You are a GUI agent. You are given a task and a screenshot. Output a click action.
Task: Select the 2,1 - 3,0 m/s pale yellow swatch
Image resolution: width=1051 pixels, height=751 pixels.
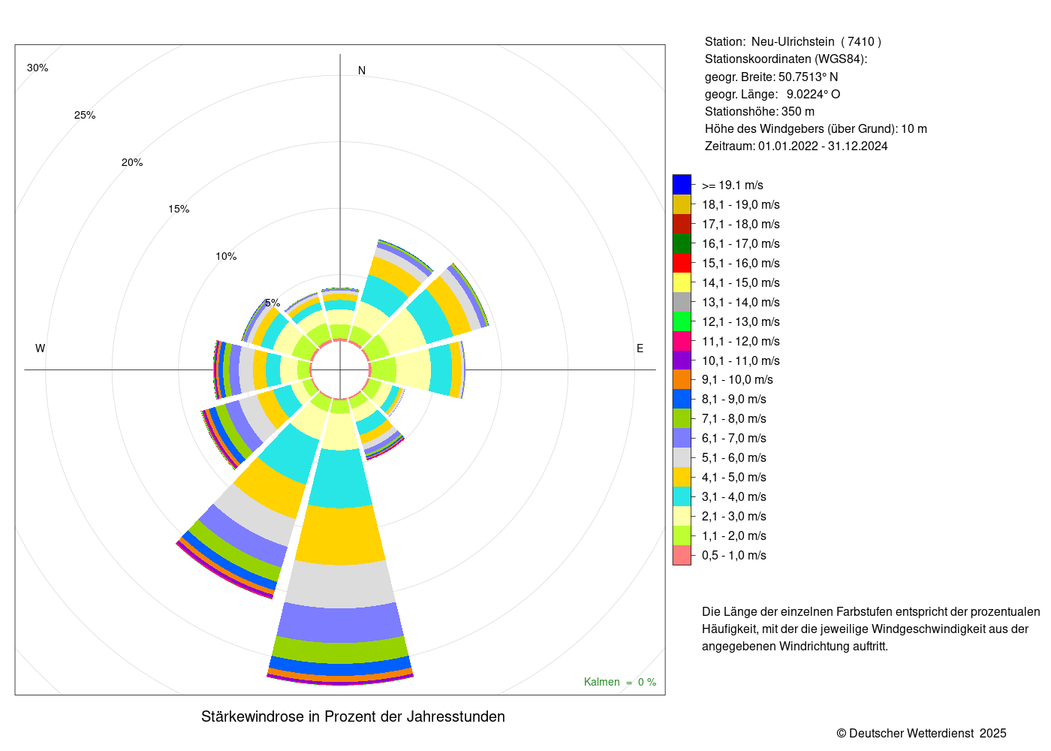pyautogui.click(x=682, y=516)
